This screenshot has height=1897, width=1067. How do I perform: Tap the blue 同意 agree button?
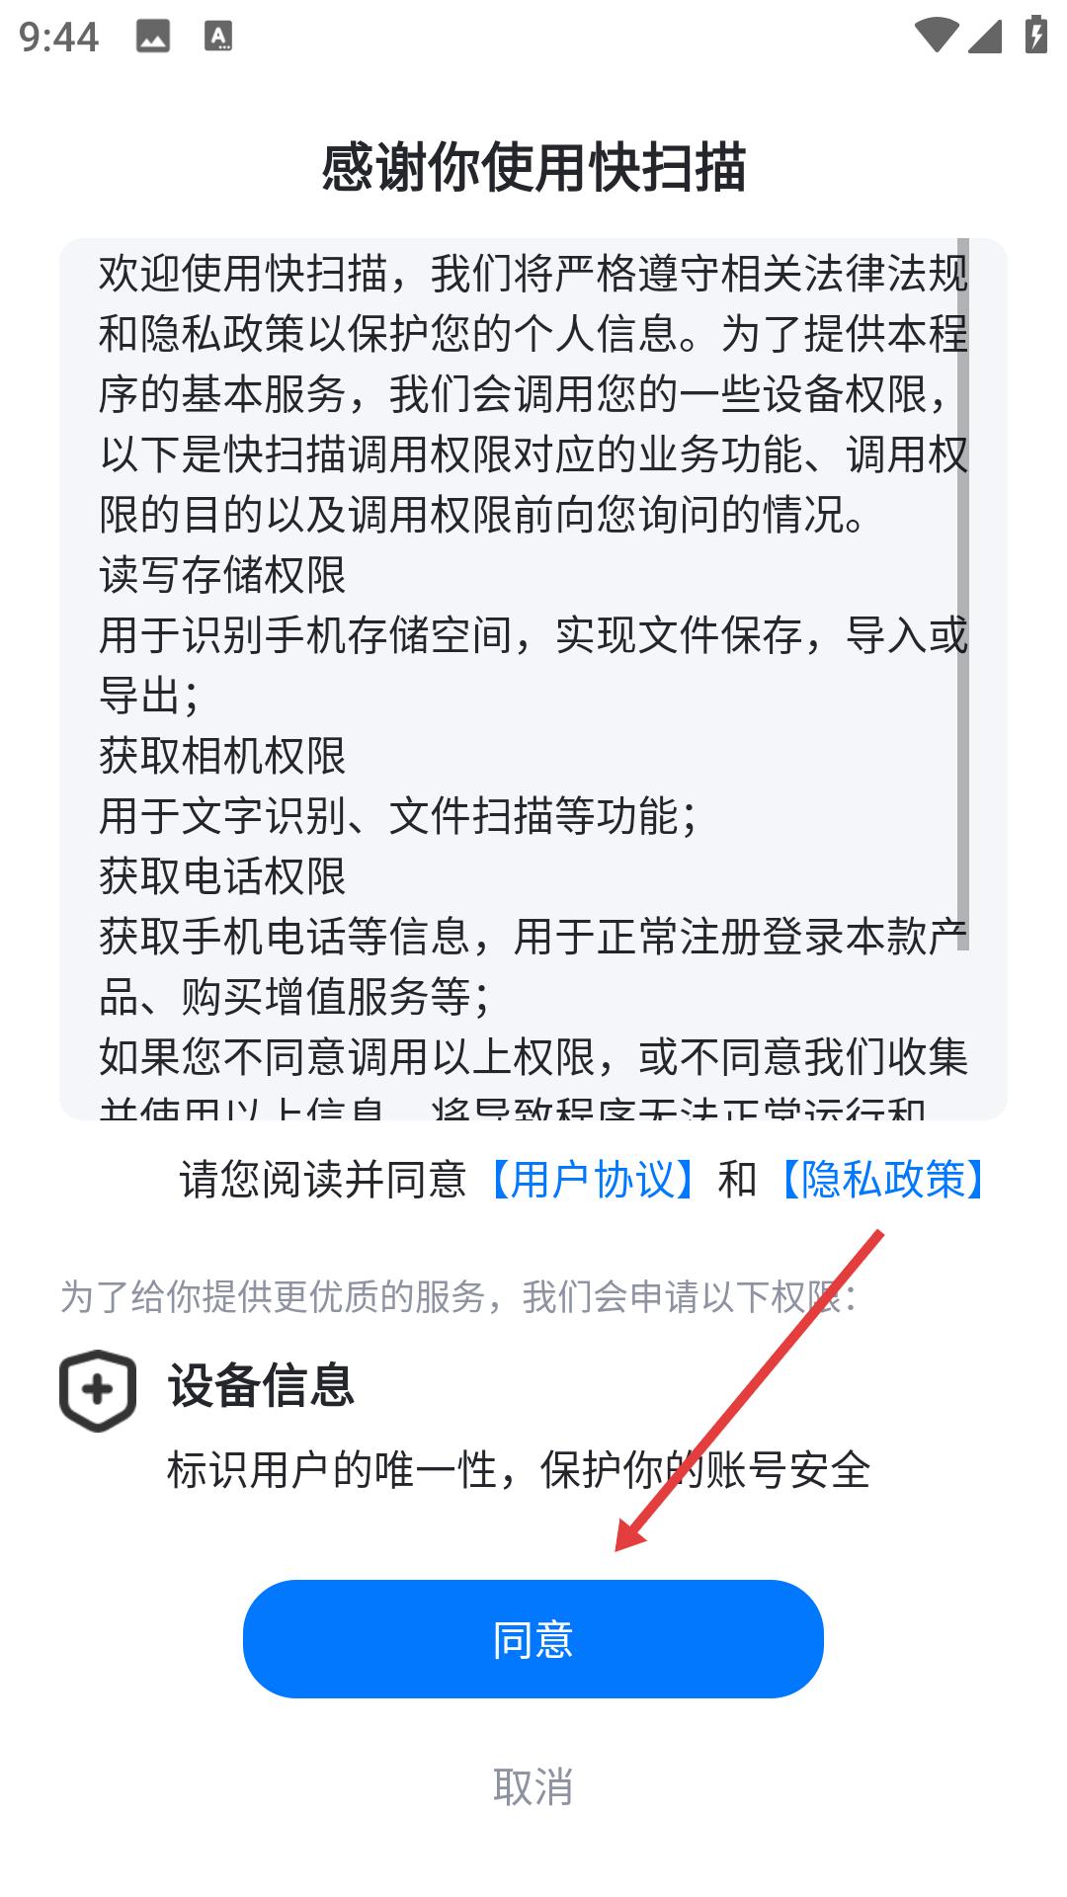[x=533, y=1639]
